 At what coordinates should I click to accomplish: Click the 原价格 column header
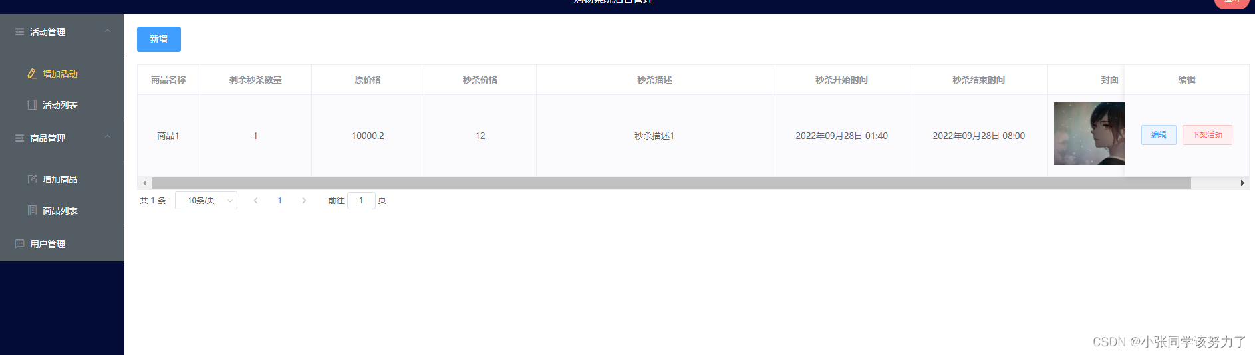[x=368, y=80]
